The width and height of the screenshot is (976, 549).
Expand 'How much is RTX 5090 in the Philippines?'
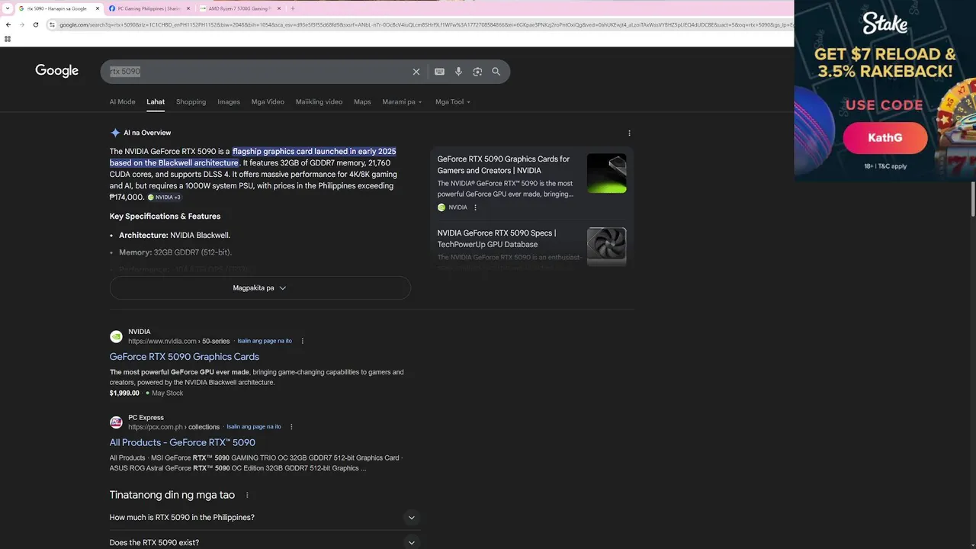click(265, 518)
